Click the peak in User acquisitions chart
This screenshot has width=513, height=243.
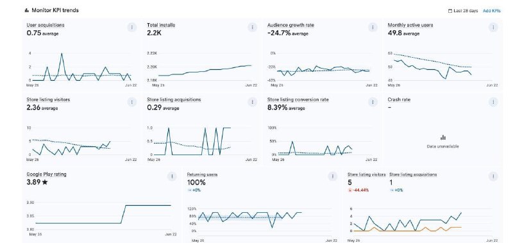[x=62, y=54]
